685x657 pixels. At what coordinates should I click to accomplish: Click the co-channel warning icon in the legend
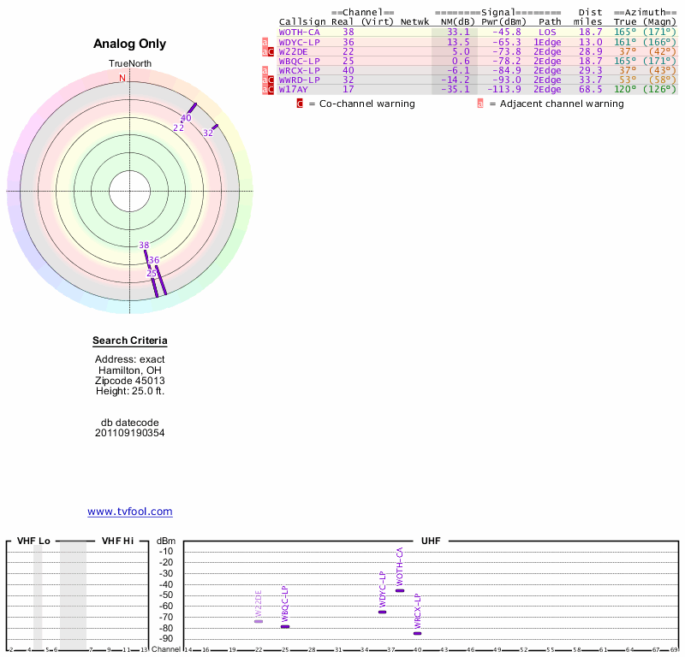[x=300, y=104]
